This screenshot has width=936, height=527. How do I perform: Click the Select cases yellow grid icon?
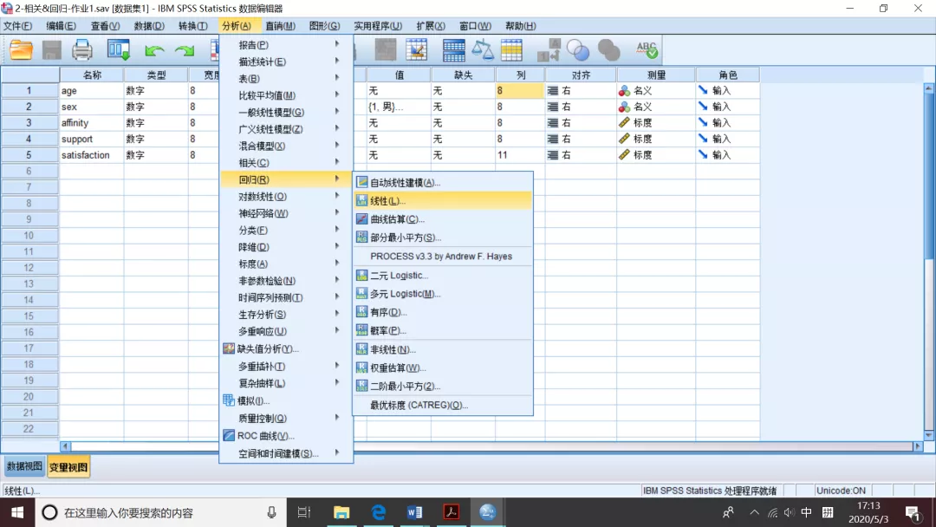(x=511, y=50)
